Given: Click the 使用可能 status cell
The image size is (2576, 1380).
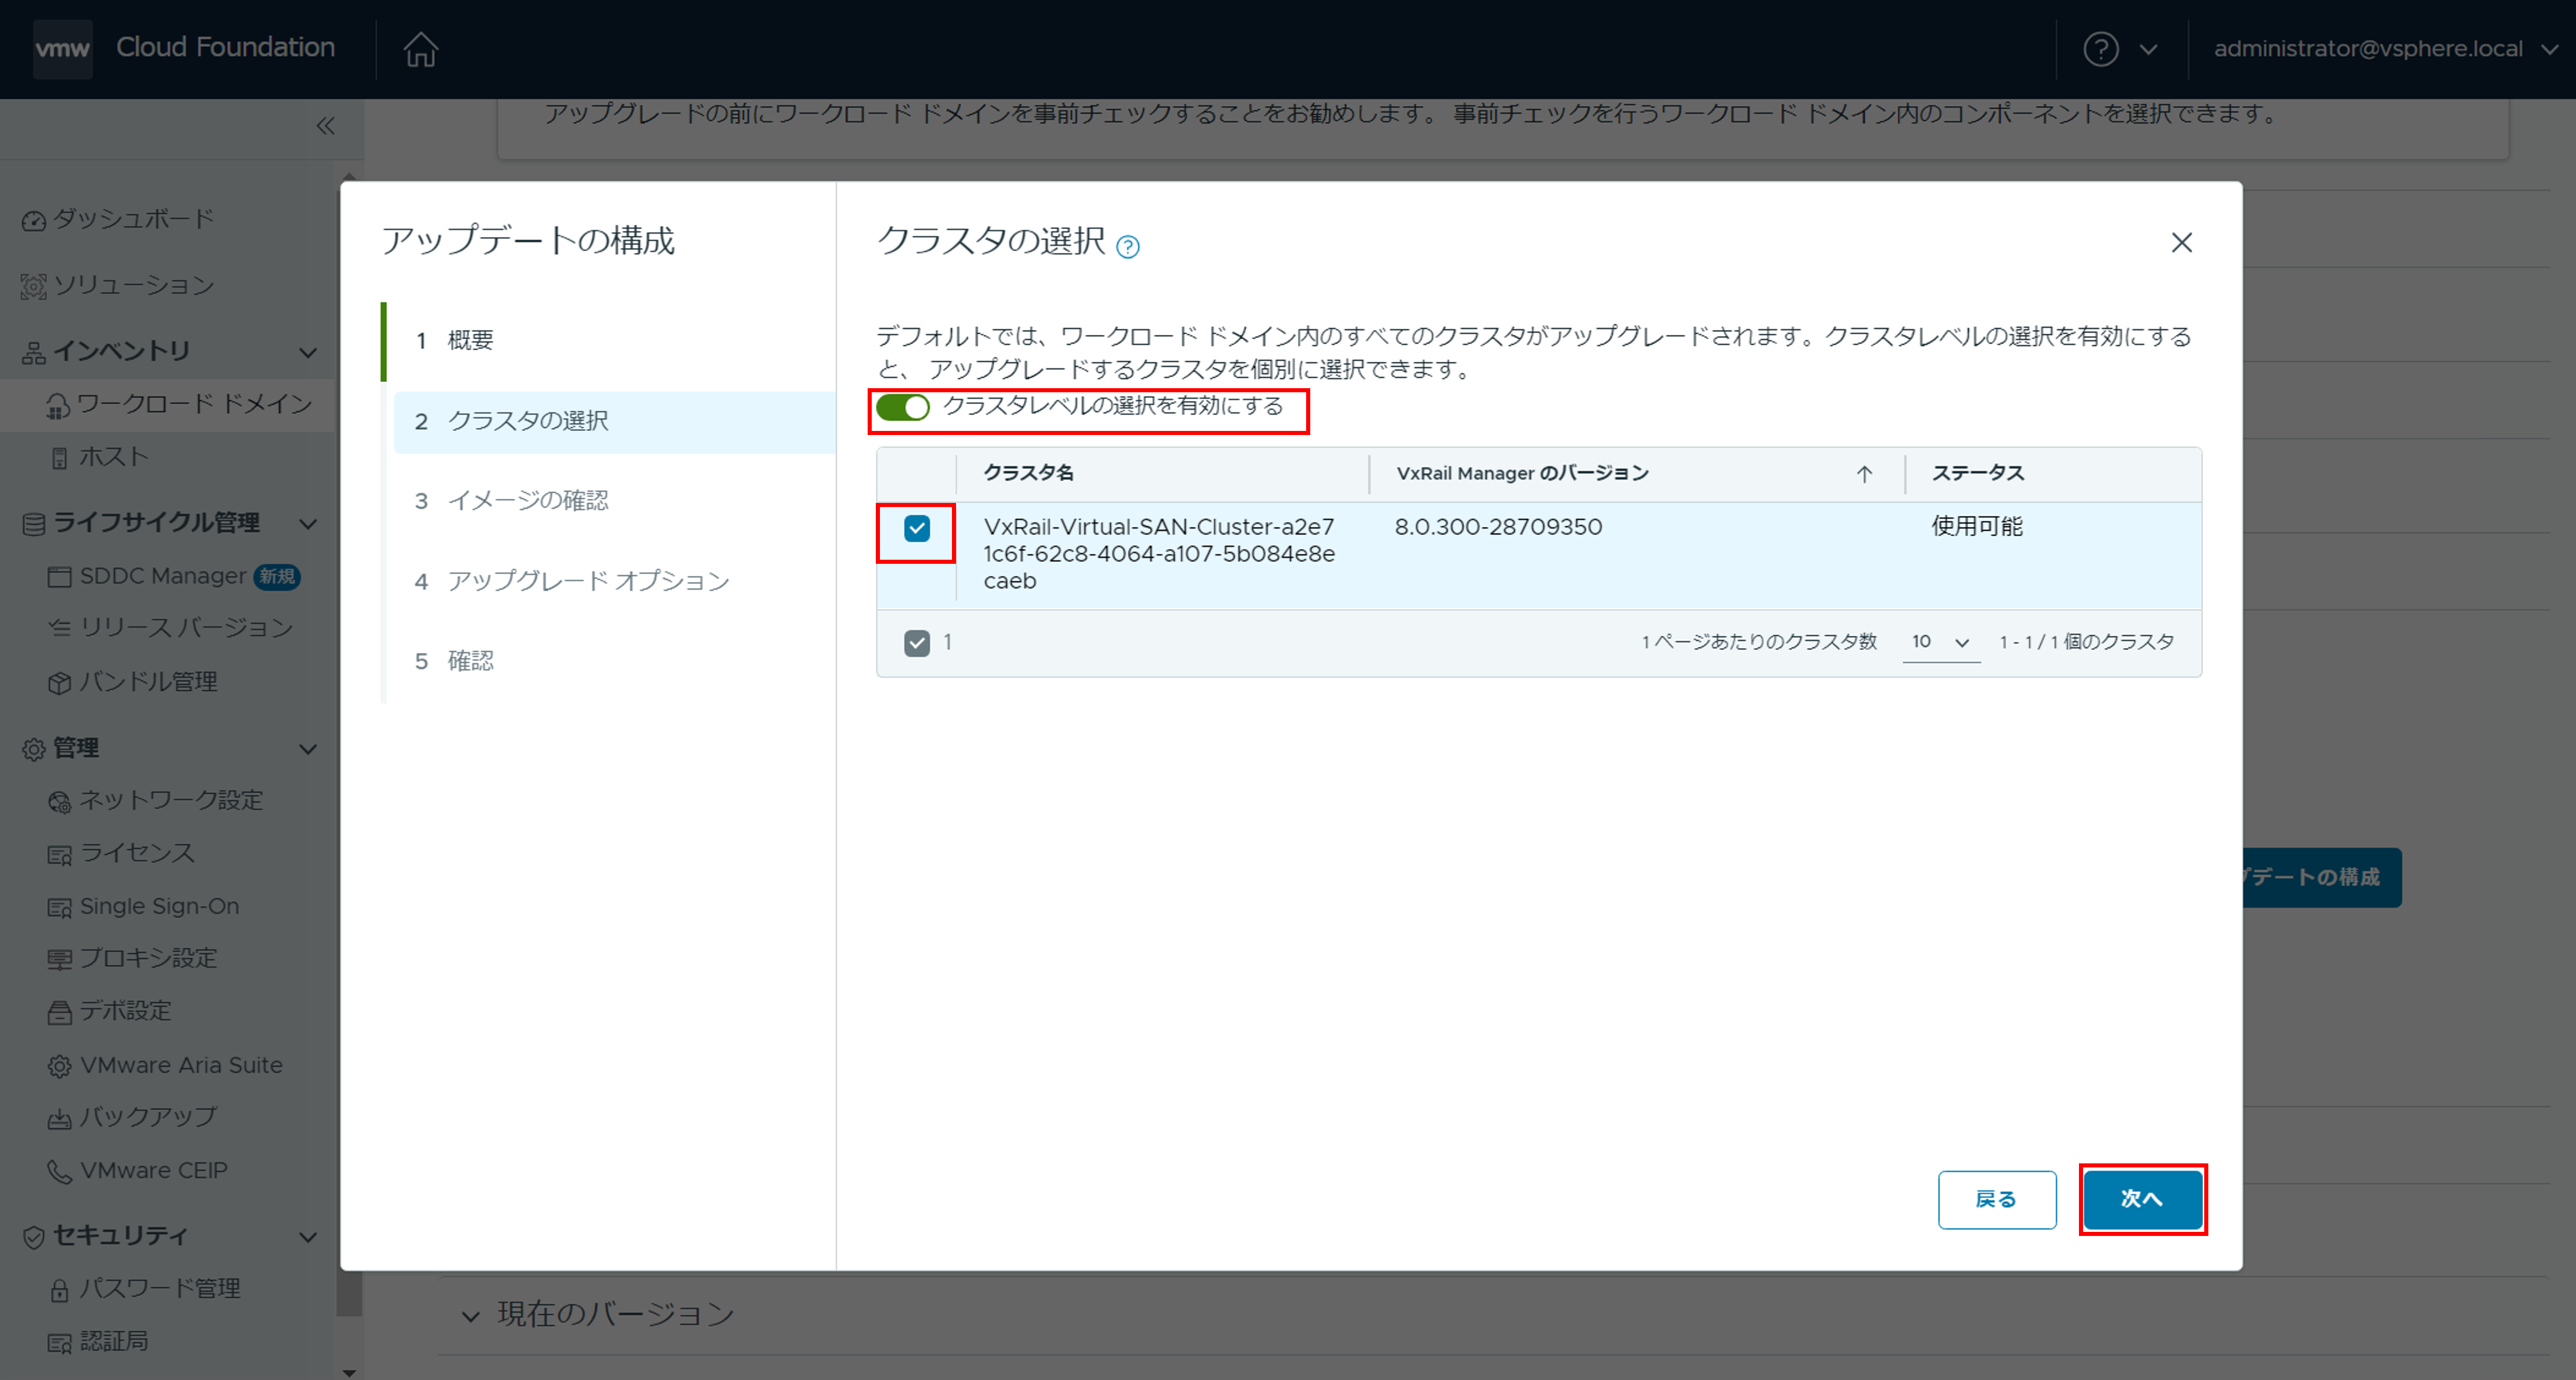Looking at the screenshot, I should [x=1976, y=527].
